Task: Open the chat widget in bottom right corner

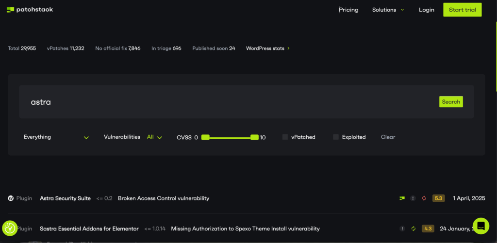Action: (x=480, y=226)
